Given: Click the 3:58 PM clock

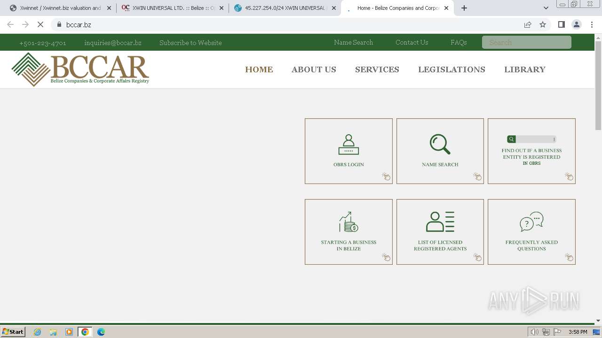Looking at the screenshot, I should [578, 332].
